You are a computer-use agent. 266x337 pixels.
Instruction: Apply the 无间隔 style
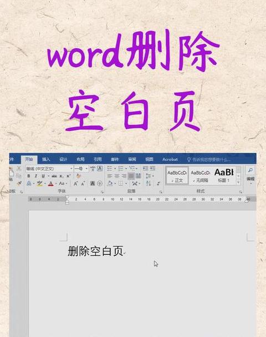201,175
